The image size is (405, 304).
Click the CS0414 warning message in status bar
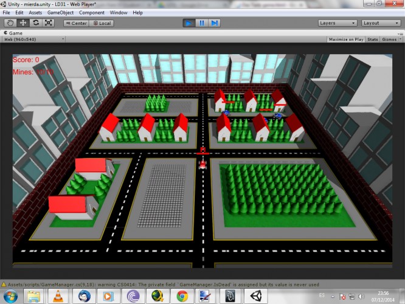pyautogui.click(x=163, y=285)
